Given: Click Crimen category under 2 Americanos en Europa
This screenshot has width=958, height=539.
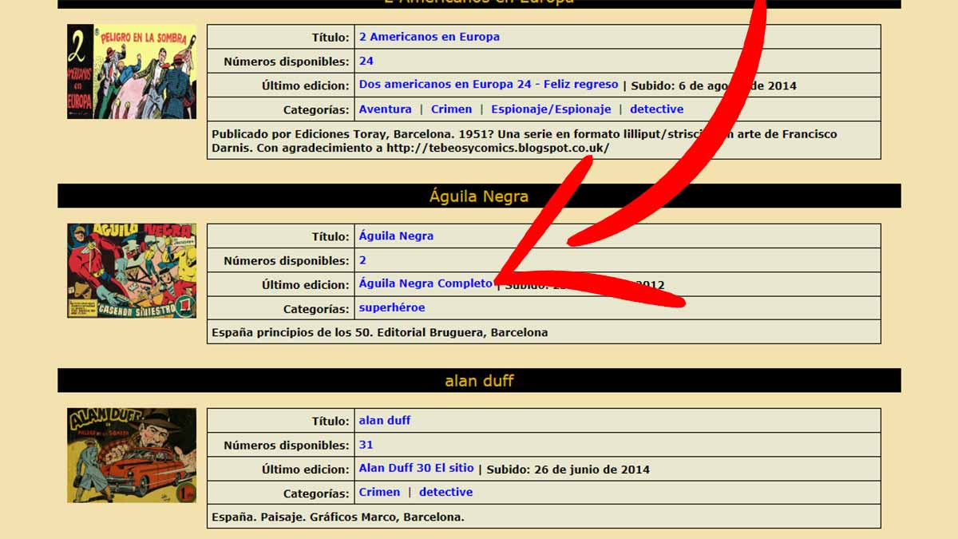Looking at the screenshot, I should pos(451,109).
